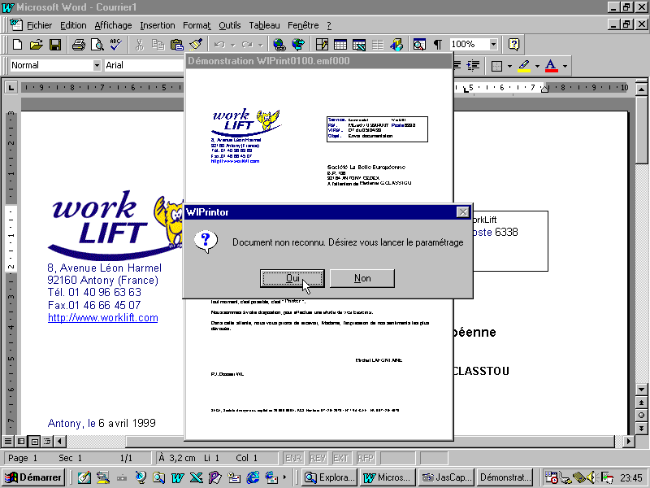Click Non in the WIPrintor dialog
Image resolution: width=650 pixels, height=488 pixels.
click(x=362, y=278)
